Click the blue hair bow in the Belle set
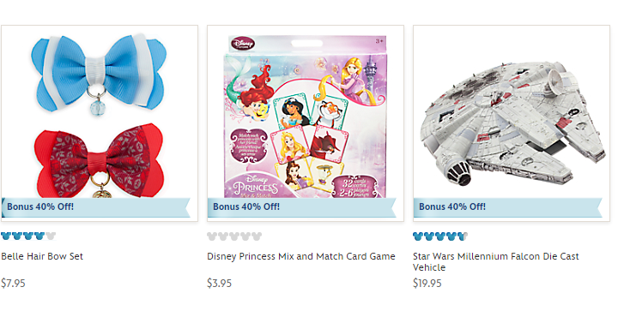Image resolution: width=618 pixels, height=323 pixels. [99, 74]
